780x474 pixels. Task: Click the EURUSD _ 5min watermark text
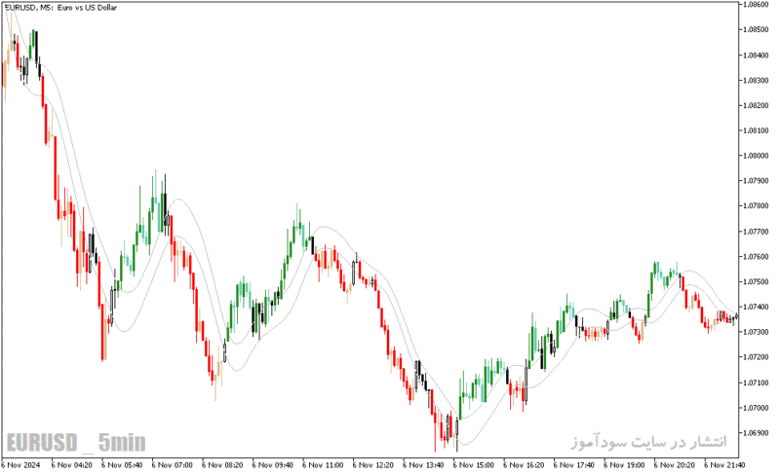coord(76,442)
